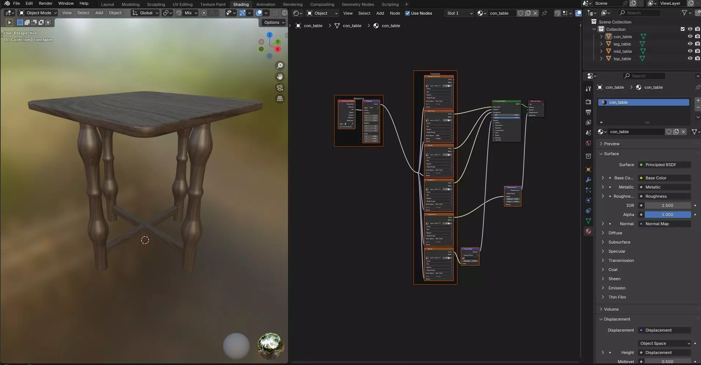
Task: Click Principled BSDF surface shader button
Action: tap(665, 165)
